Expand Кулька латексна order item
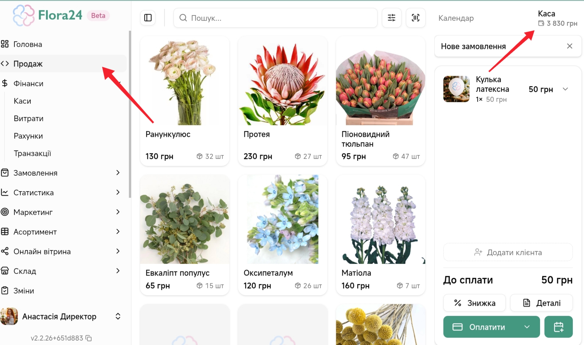Viewport: 584px width, 345px height. click(x=565, y=89)
